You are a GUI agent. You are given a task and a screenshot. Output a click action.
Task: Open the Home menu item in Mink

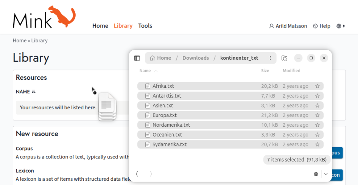[100, 26]
